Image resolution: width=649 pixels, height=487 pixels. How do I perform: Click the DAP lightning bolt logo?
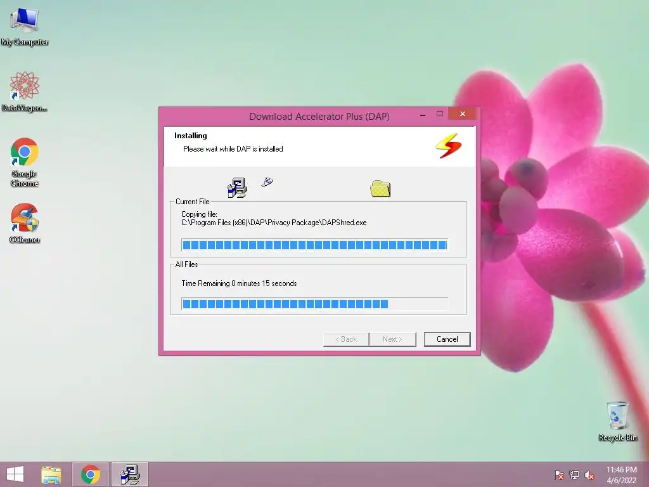click(x=448, y=146)
